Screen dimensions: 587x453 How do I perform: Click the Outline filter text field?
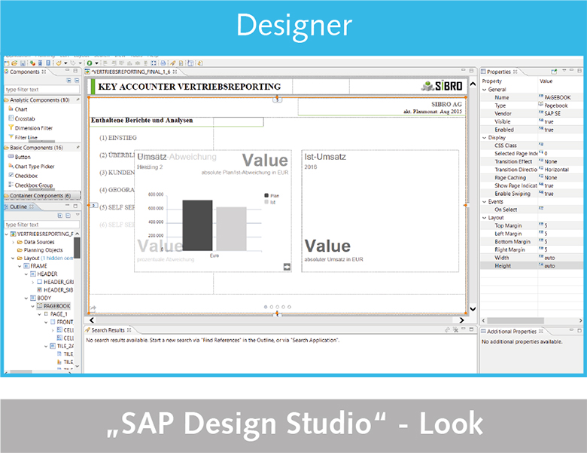click(x=42, y=225)
